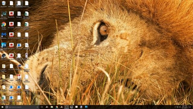Select the Google Chrome desktop shortcut

click(4, 26)
